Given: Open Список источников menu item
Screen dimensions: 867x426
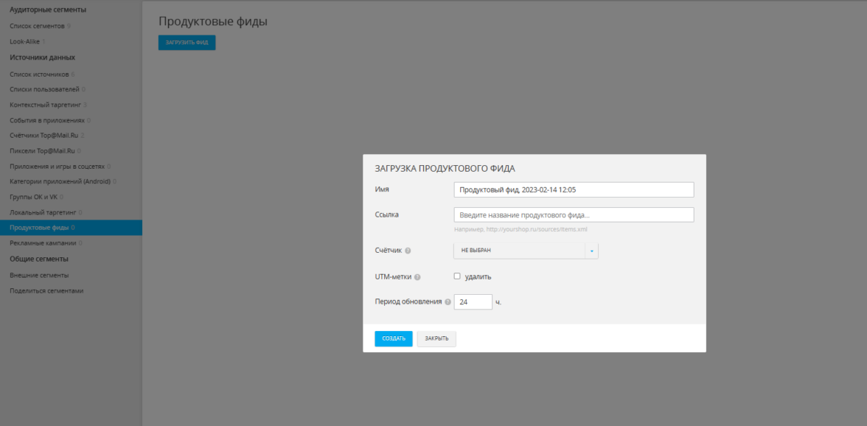Looking at the screenshot, I should [x=39, y=74].
